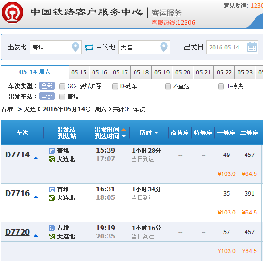Edit the 出发地 field containing 青堆

[x=56, y=47]
